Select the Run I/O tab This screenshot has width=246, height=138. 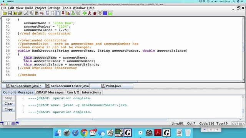click(73, 92)
